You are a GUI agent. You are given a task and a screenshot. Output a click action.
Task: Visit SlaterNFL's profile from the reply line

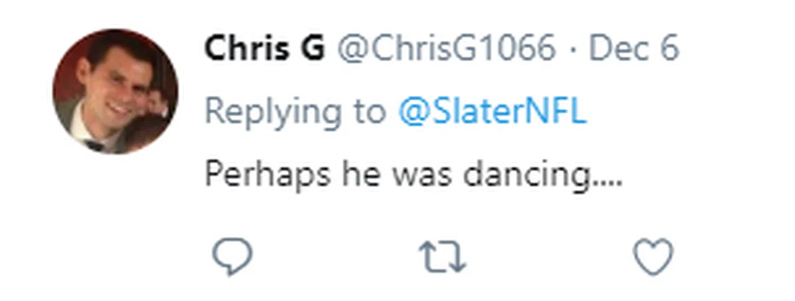pyautogui.click(x=492, y=112)
